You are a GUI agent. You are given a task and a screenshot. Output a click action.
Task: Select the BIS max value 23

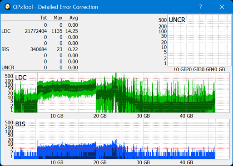(x=59, y=49)
